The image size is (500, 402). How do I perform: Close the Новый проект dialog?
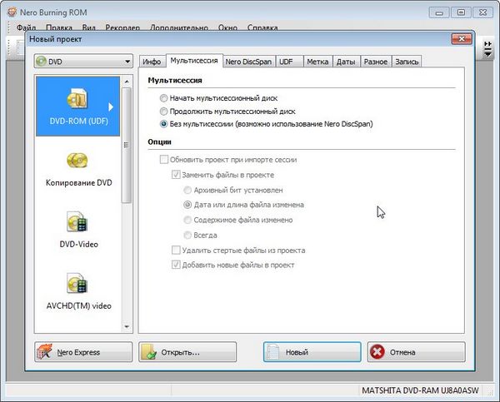[457, 39]
